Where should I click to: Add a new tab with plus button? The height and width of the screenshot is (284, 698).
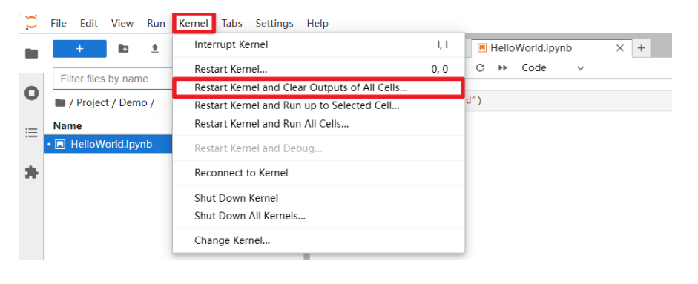click(x=641, y=48)
